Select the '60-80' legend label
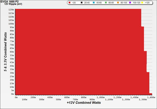Screen dimensions: 157x109 (111, 3)
